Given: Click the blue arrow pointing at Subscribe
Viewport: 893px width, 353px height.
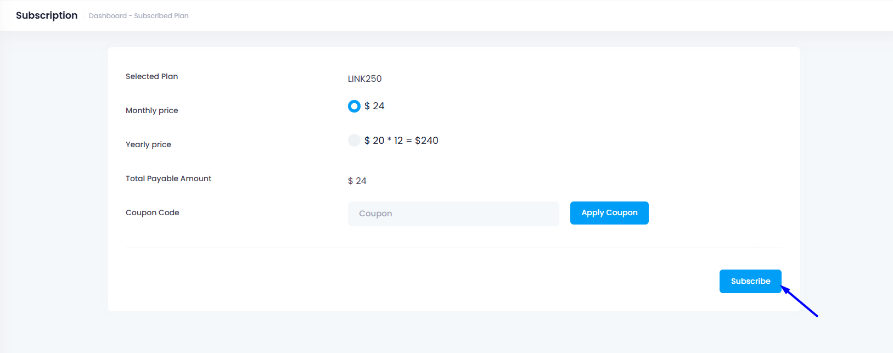Looking at the screenshot, I should tap(800, 301).
